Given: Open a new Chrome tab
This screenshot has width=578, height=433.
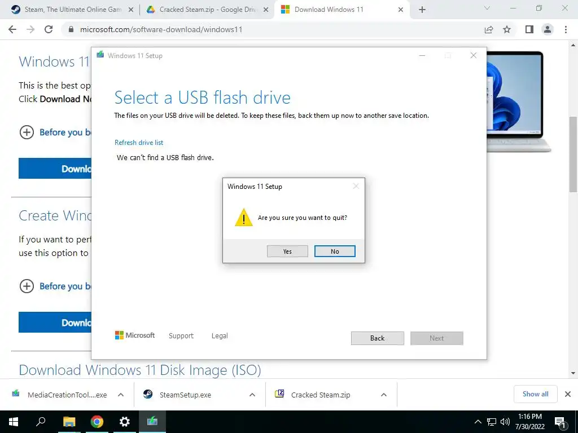Looking at the screenshot, I should click(x=422, y=10).
